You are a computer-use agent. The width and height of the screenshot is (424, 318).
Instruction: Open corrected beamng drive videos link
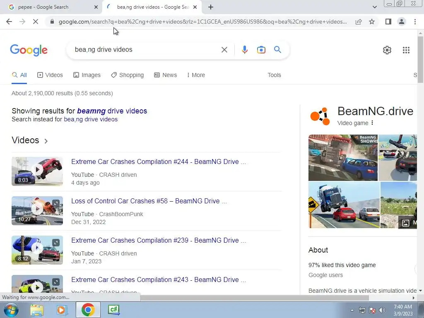(112, 111)
